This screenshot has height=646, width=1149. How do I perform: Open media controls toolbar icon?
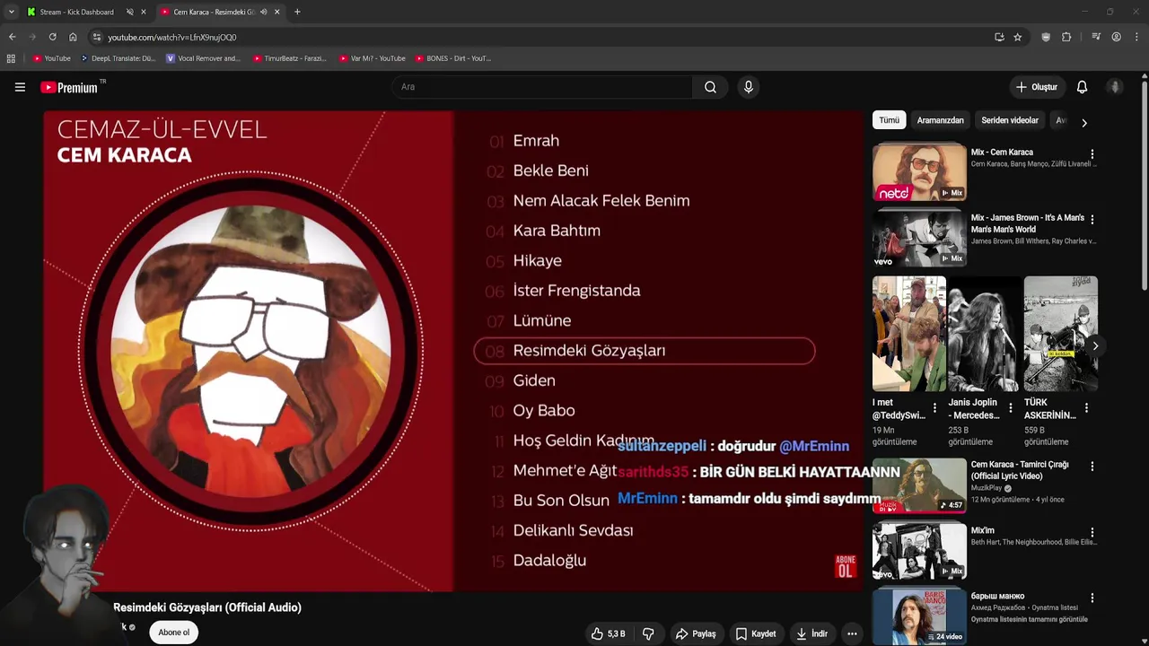pyautogui.click(x=1096, y=37)
